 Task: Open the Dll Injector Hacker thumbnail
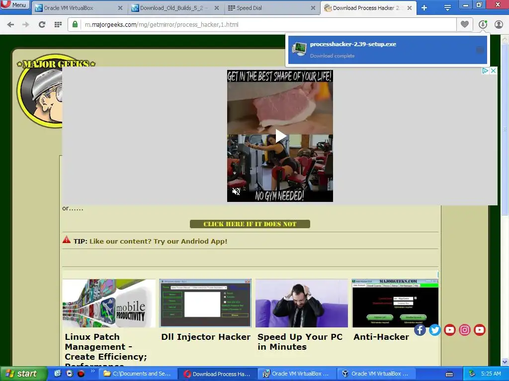[205, 303]
